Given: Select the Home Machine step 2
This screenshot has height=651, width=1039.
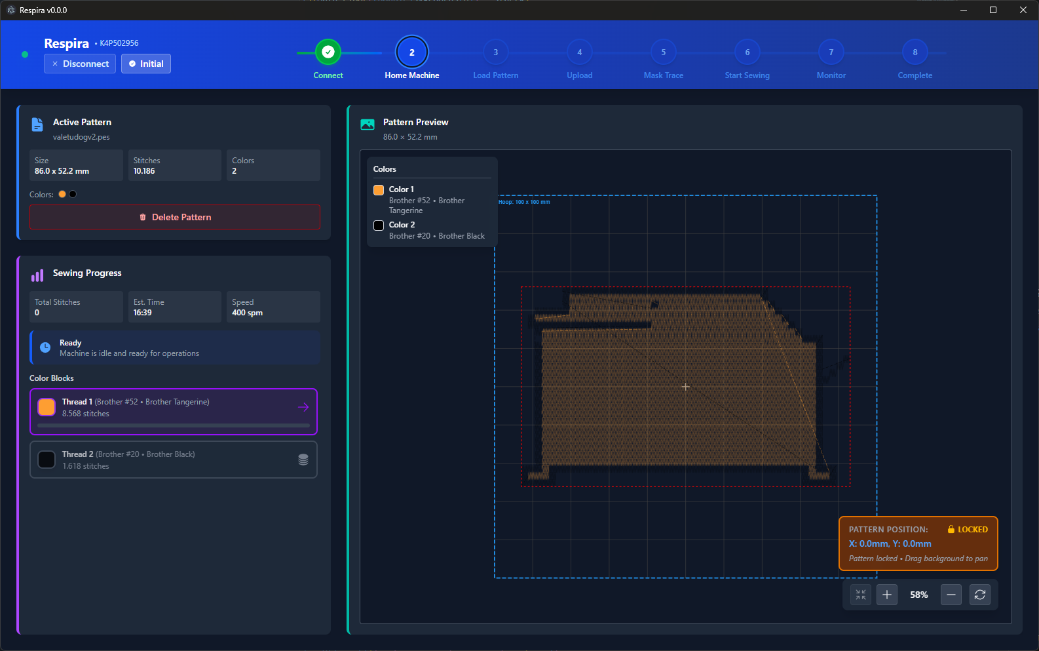Looking at the screenshot, I should pos(412,52).
